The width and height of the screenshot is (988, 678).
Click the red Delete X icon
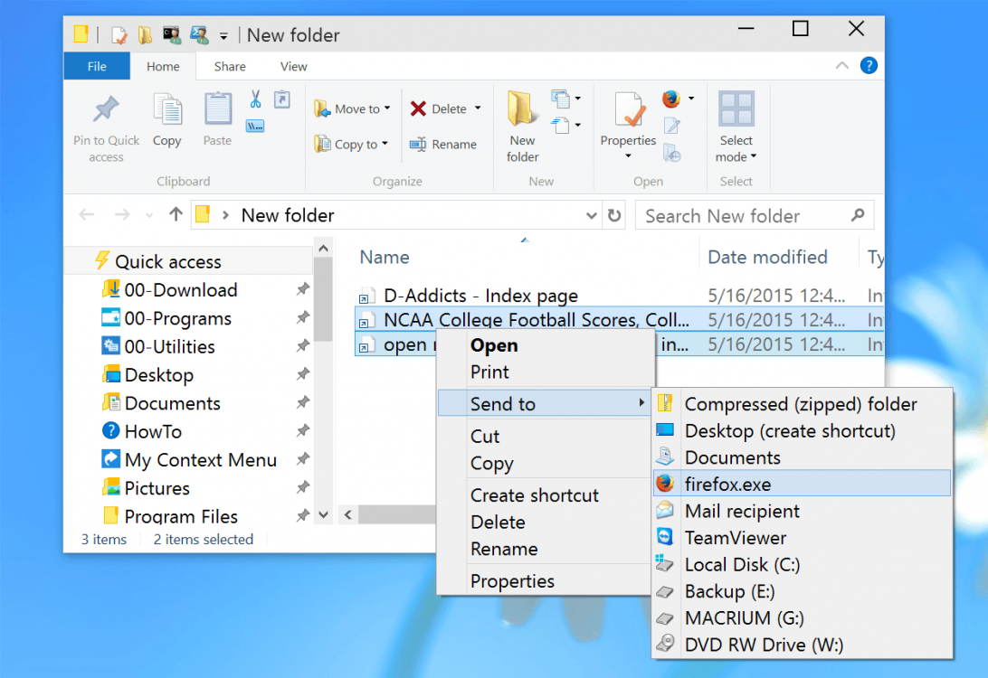point(418,108)
